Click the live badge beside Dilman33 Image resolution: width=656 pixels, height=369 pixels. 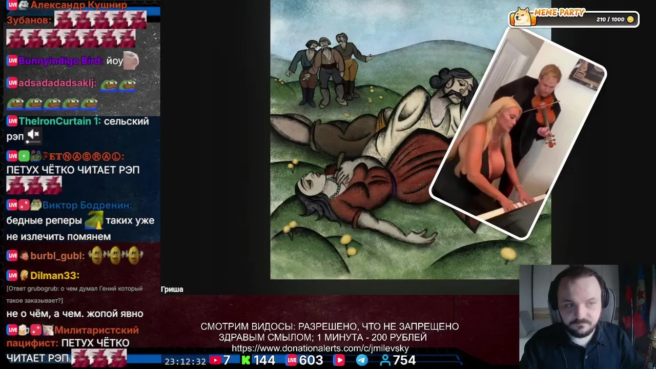pyautogui.click(x=12, y=276)
